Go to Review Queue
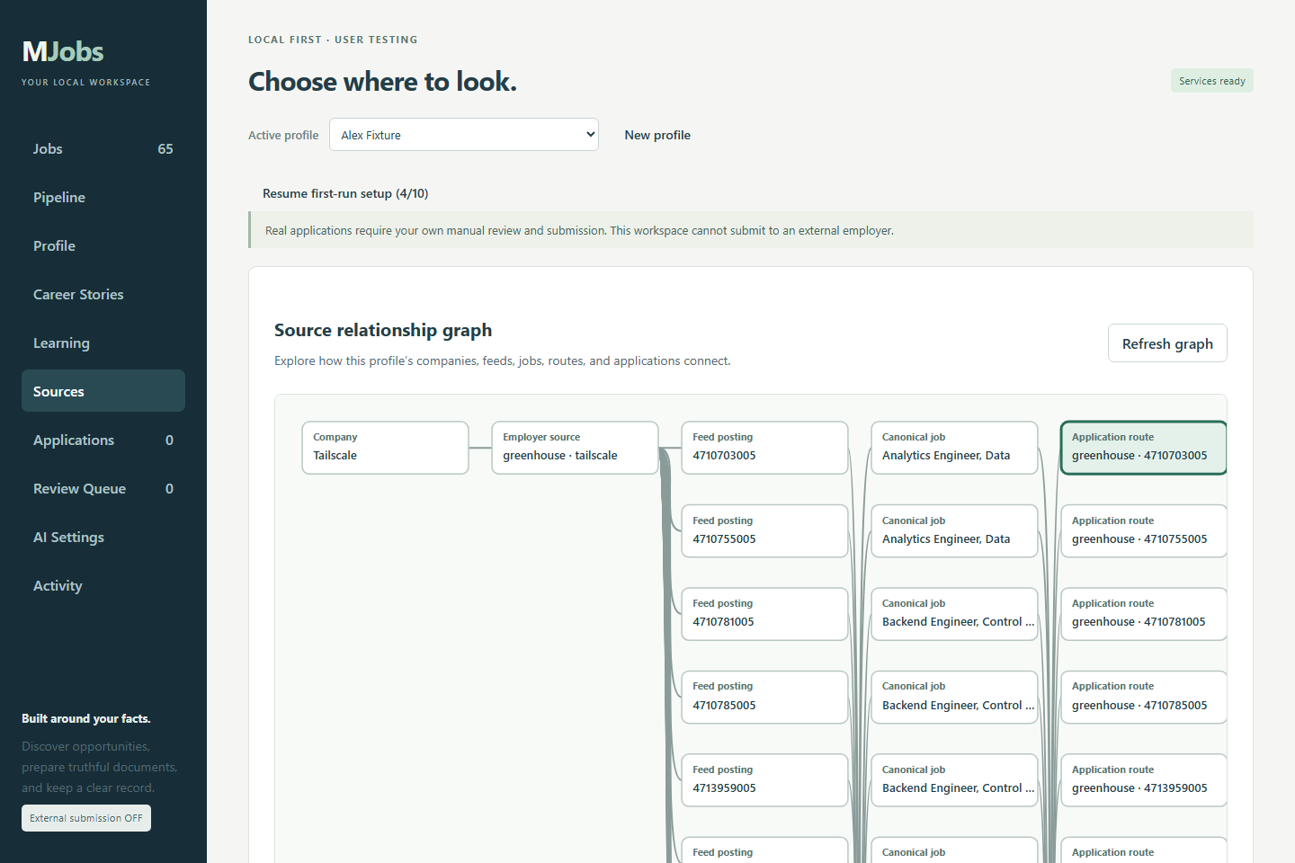Image resolution: width=1295 pixels, height=863 pixels. 103,489
